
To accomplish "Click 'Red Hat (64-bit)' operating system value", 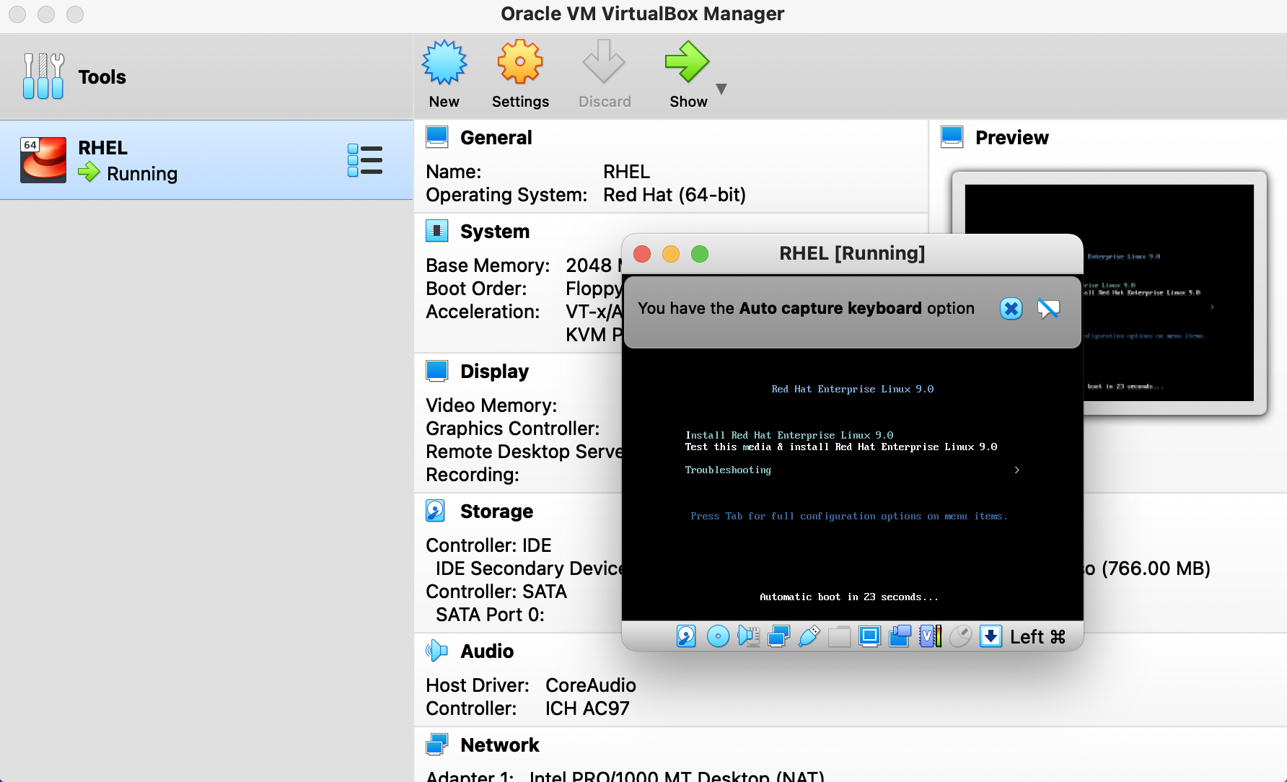I will tap(675, 195).
